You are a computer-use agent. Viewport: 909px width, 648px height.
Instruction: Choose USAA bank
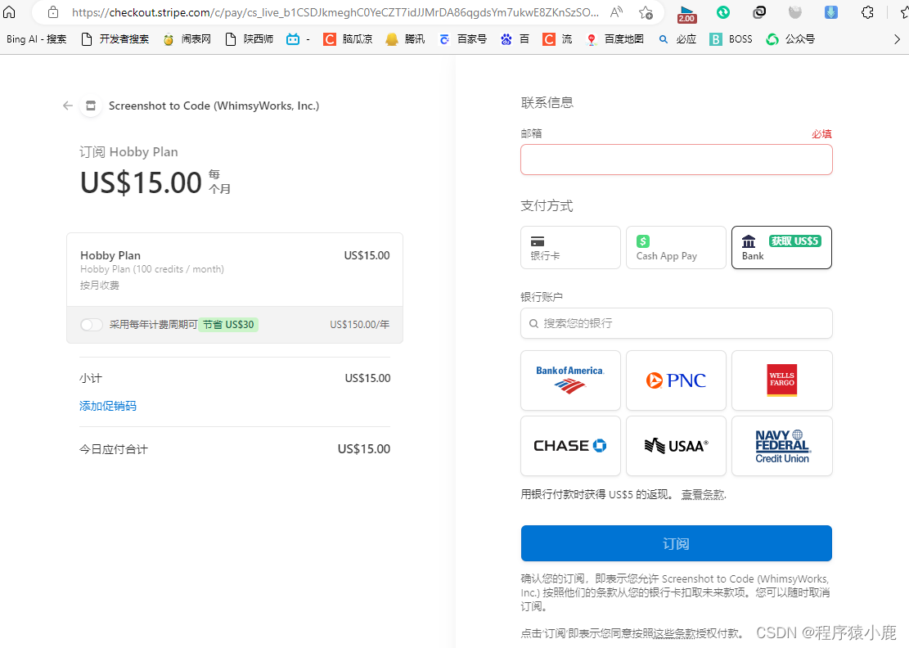[x=676, y=446]
